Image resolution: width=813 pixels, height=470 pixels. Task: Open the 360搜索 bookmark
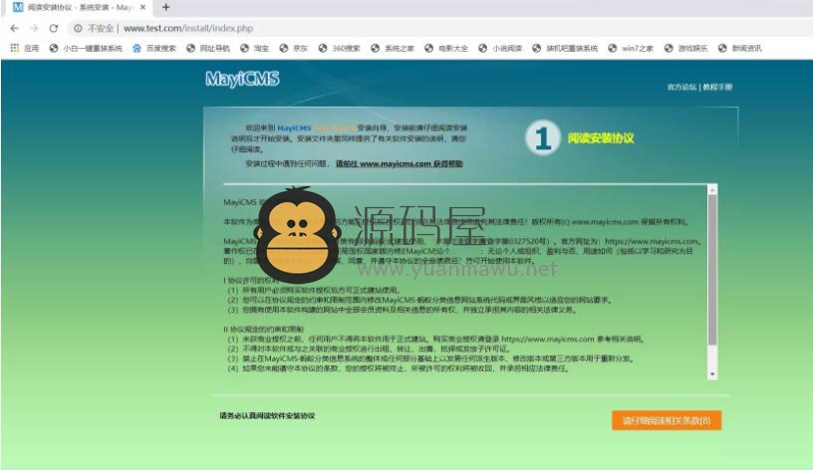tap(340, 48)
